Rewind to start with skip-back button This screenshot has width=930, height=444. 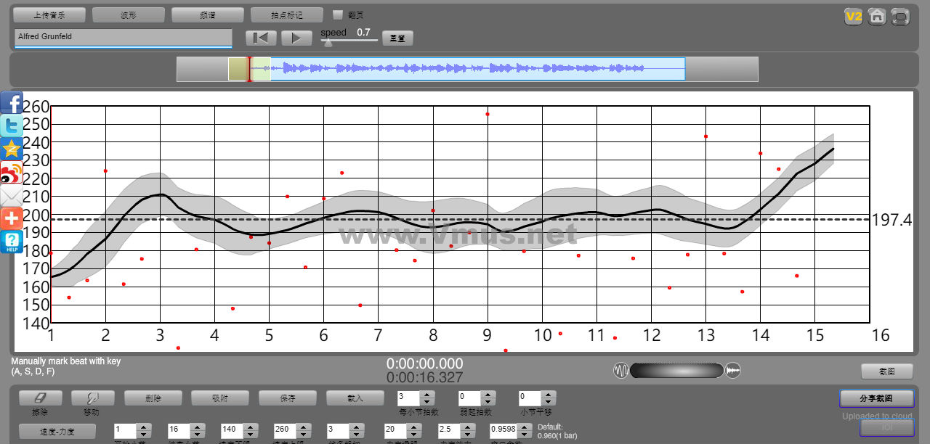coord(261,38)
